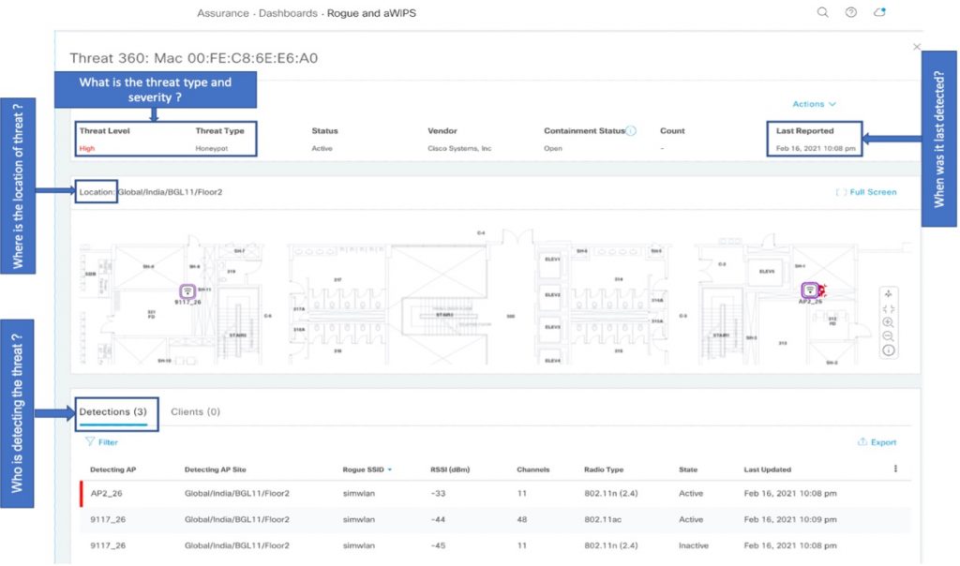Click the rogue threat marker beside AP2_26
This screenshot has width=960, height=566.
[820, 291]
